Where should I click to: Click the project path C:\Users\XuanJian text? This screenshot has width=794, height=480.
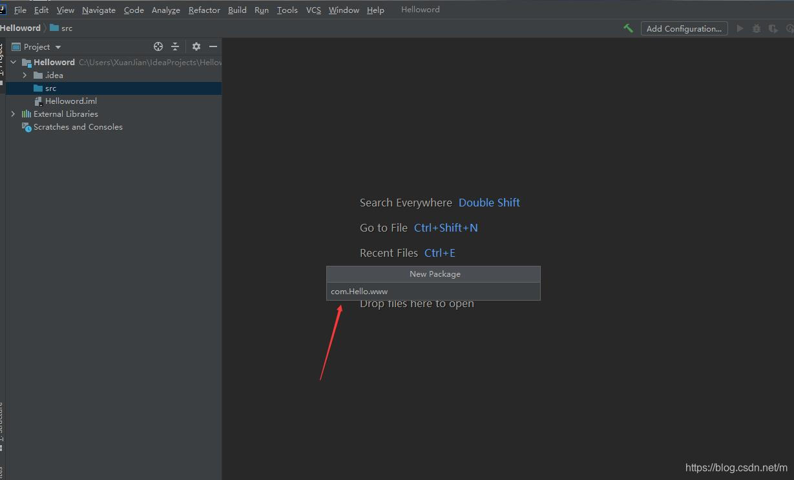150,63
